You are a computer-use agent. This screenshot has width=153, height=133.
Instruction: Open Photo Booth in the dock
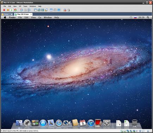(x=99, y=123)
